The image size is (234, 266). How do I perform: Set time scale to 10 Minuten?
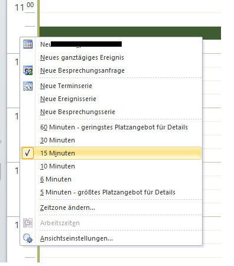pyautogui.click(x=111, y=166)
